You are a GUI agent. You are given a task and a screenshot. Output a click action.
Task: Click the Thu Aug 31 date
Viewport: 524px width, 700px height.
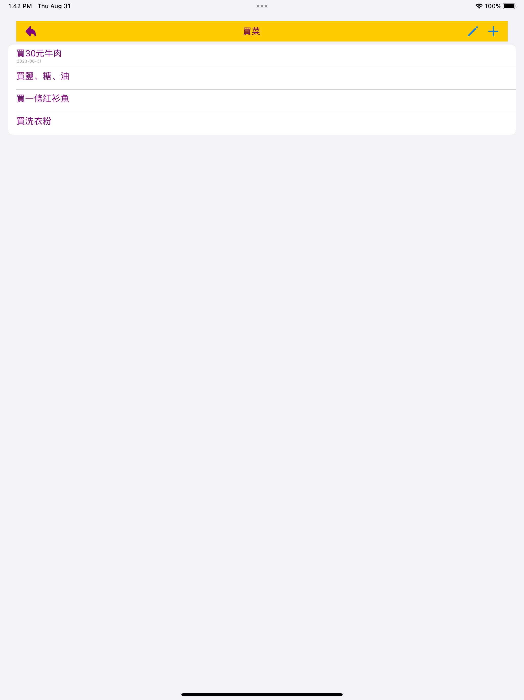(54, 6)
